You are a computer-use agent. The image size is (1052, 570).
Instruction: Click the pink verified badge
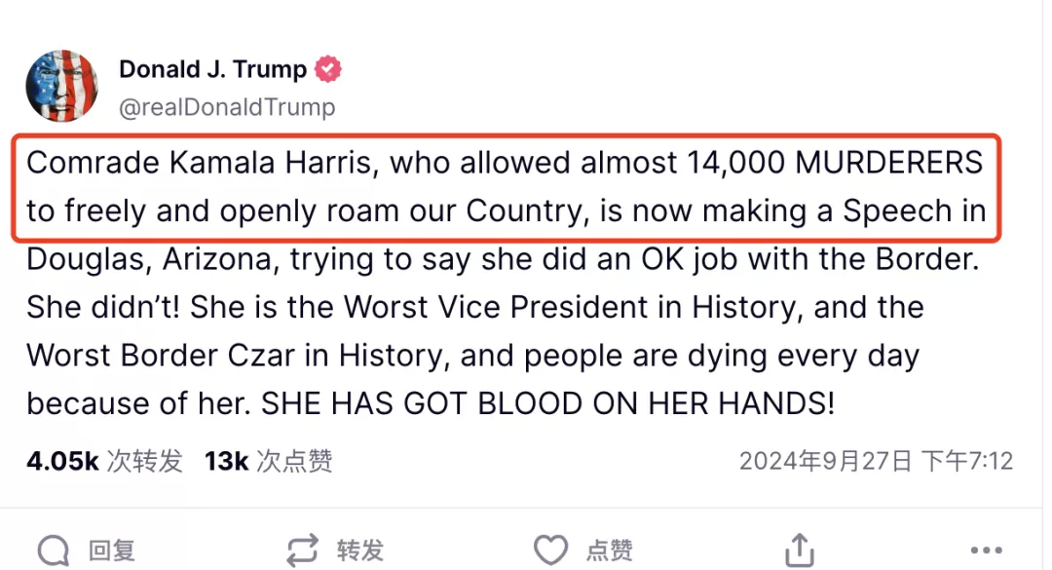click(x=328, y=68)
